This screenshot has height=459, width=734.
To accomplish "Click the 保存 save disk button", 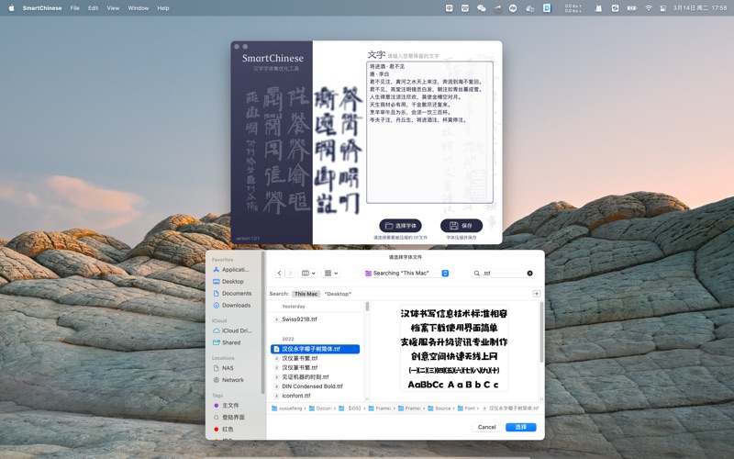I will click(461, 225).
